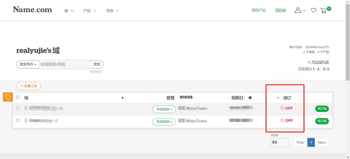
Task: Check the second domain row checkbox
Action: point(18,120)
